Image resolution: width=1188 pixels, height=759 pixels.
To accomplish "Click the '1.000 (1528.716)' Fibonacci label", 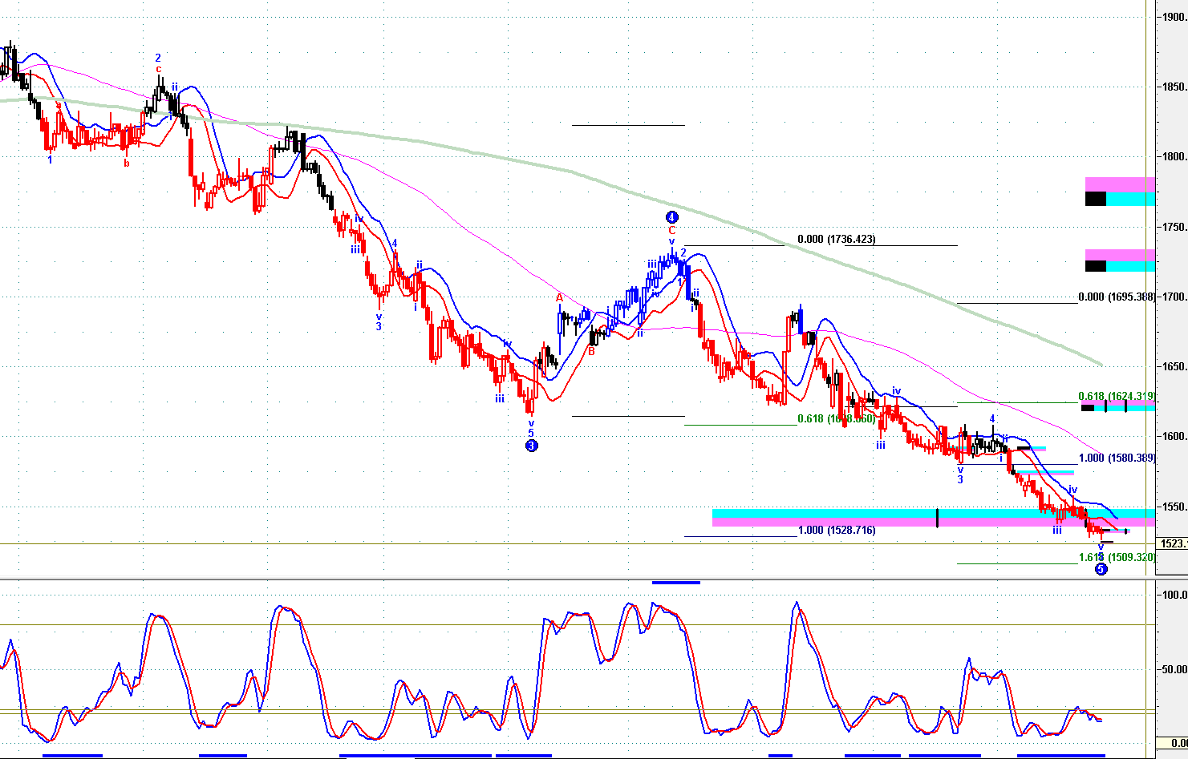I will tap(837, 530).
